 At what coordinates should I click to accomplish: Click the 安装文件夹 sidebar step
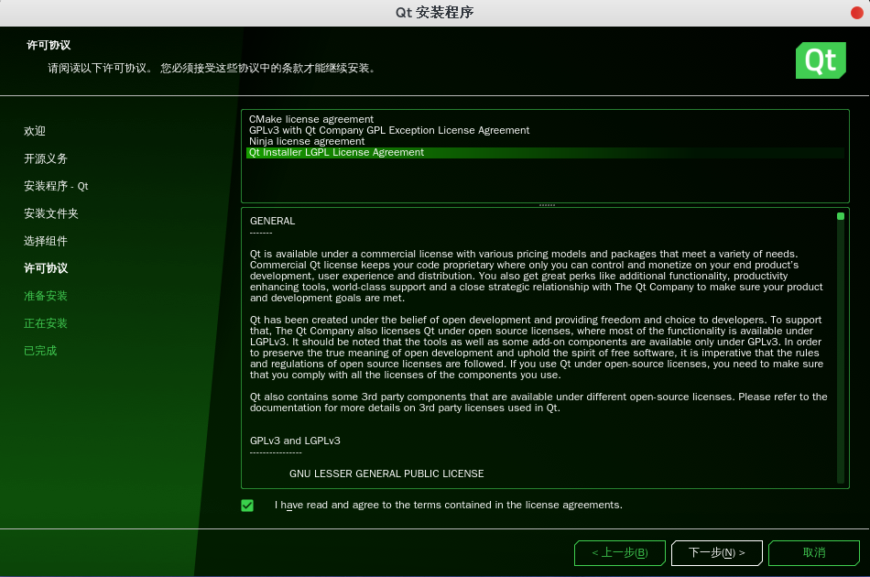(x=51, y=213)
